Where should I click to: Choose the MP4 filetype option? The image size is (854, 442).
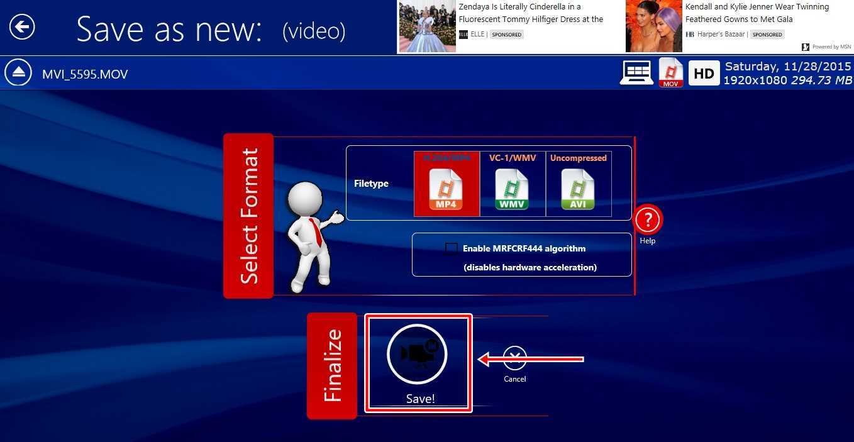tap(446, 184)
